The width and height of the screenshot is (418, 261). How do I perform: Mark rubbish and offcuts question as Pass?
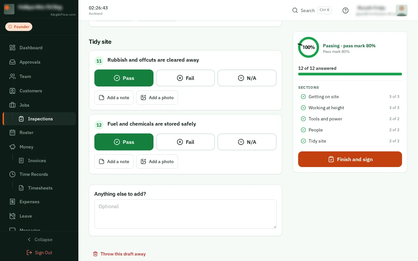(124, 78)
